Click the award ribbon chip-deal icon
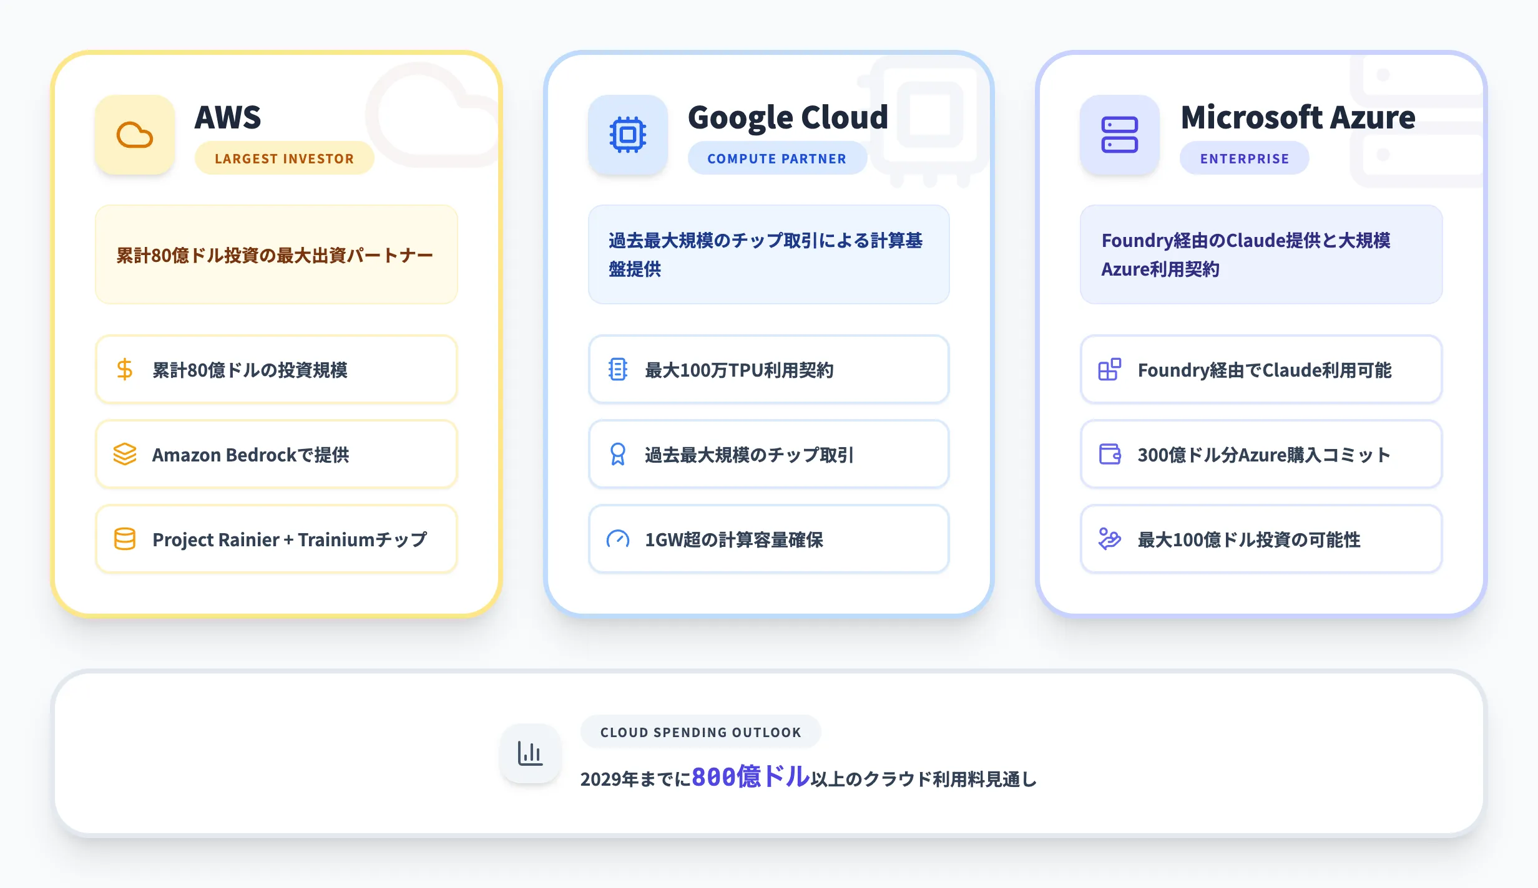 [617, 454]
